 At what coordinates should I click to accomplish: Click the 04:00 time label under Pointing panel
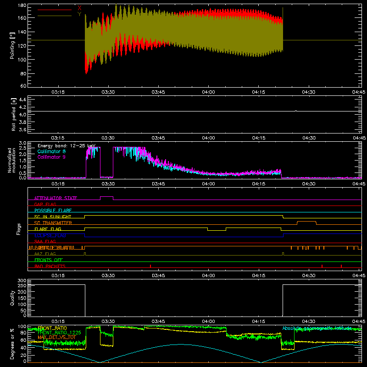pos(208,92)
